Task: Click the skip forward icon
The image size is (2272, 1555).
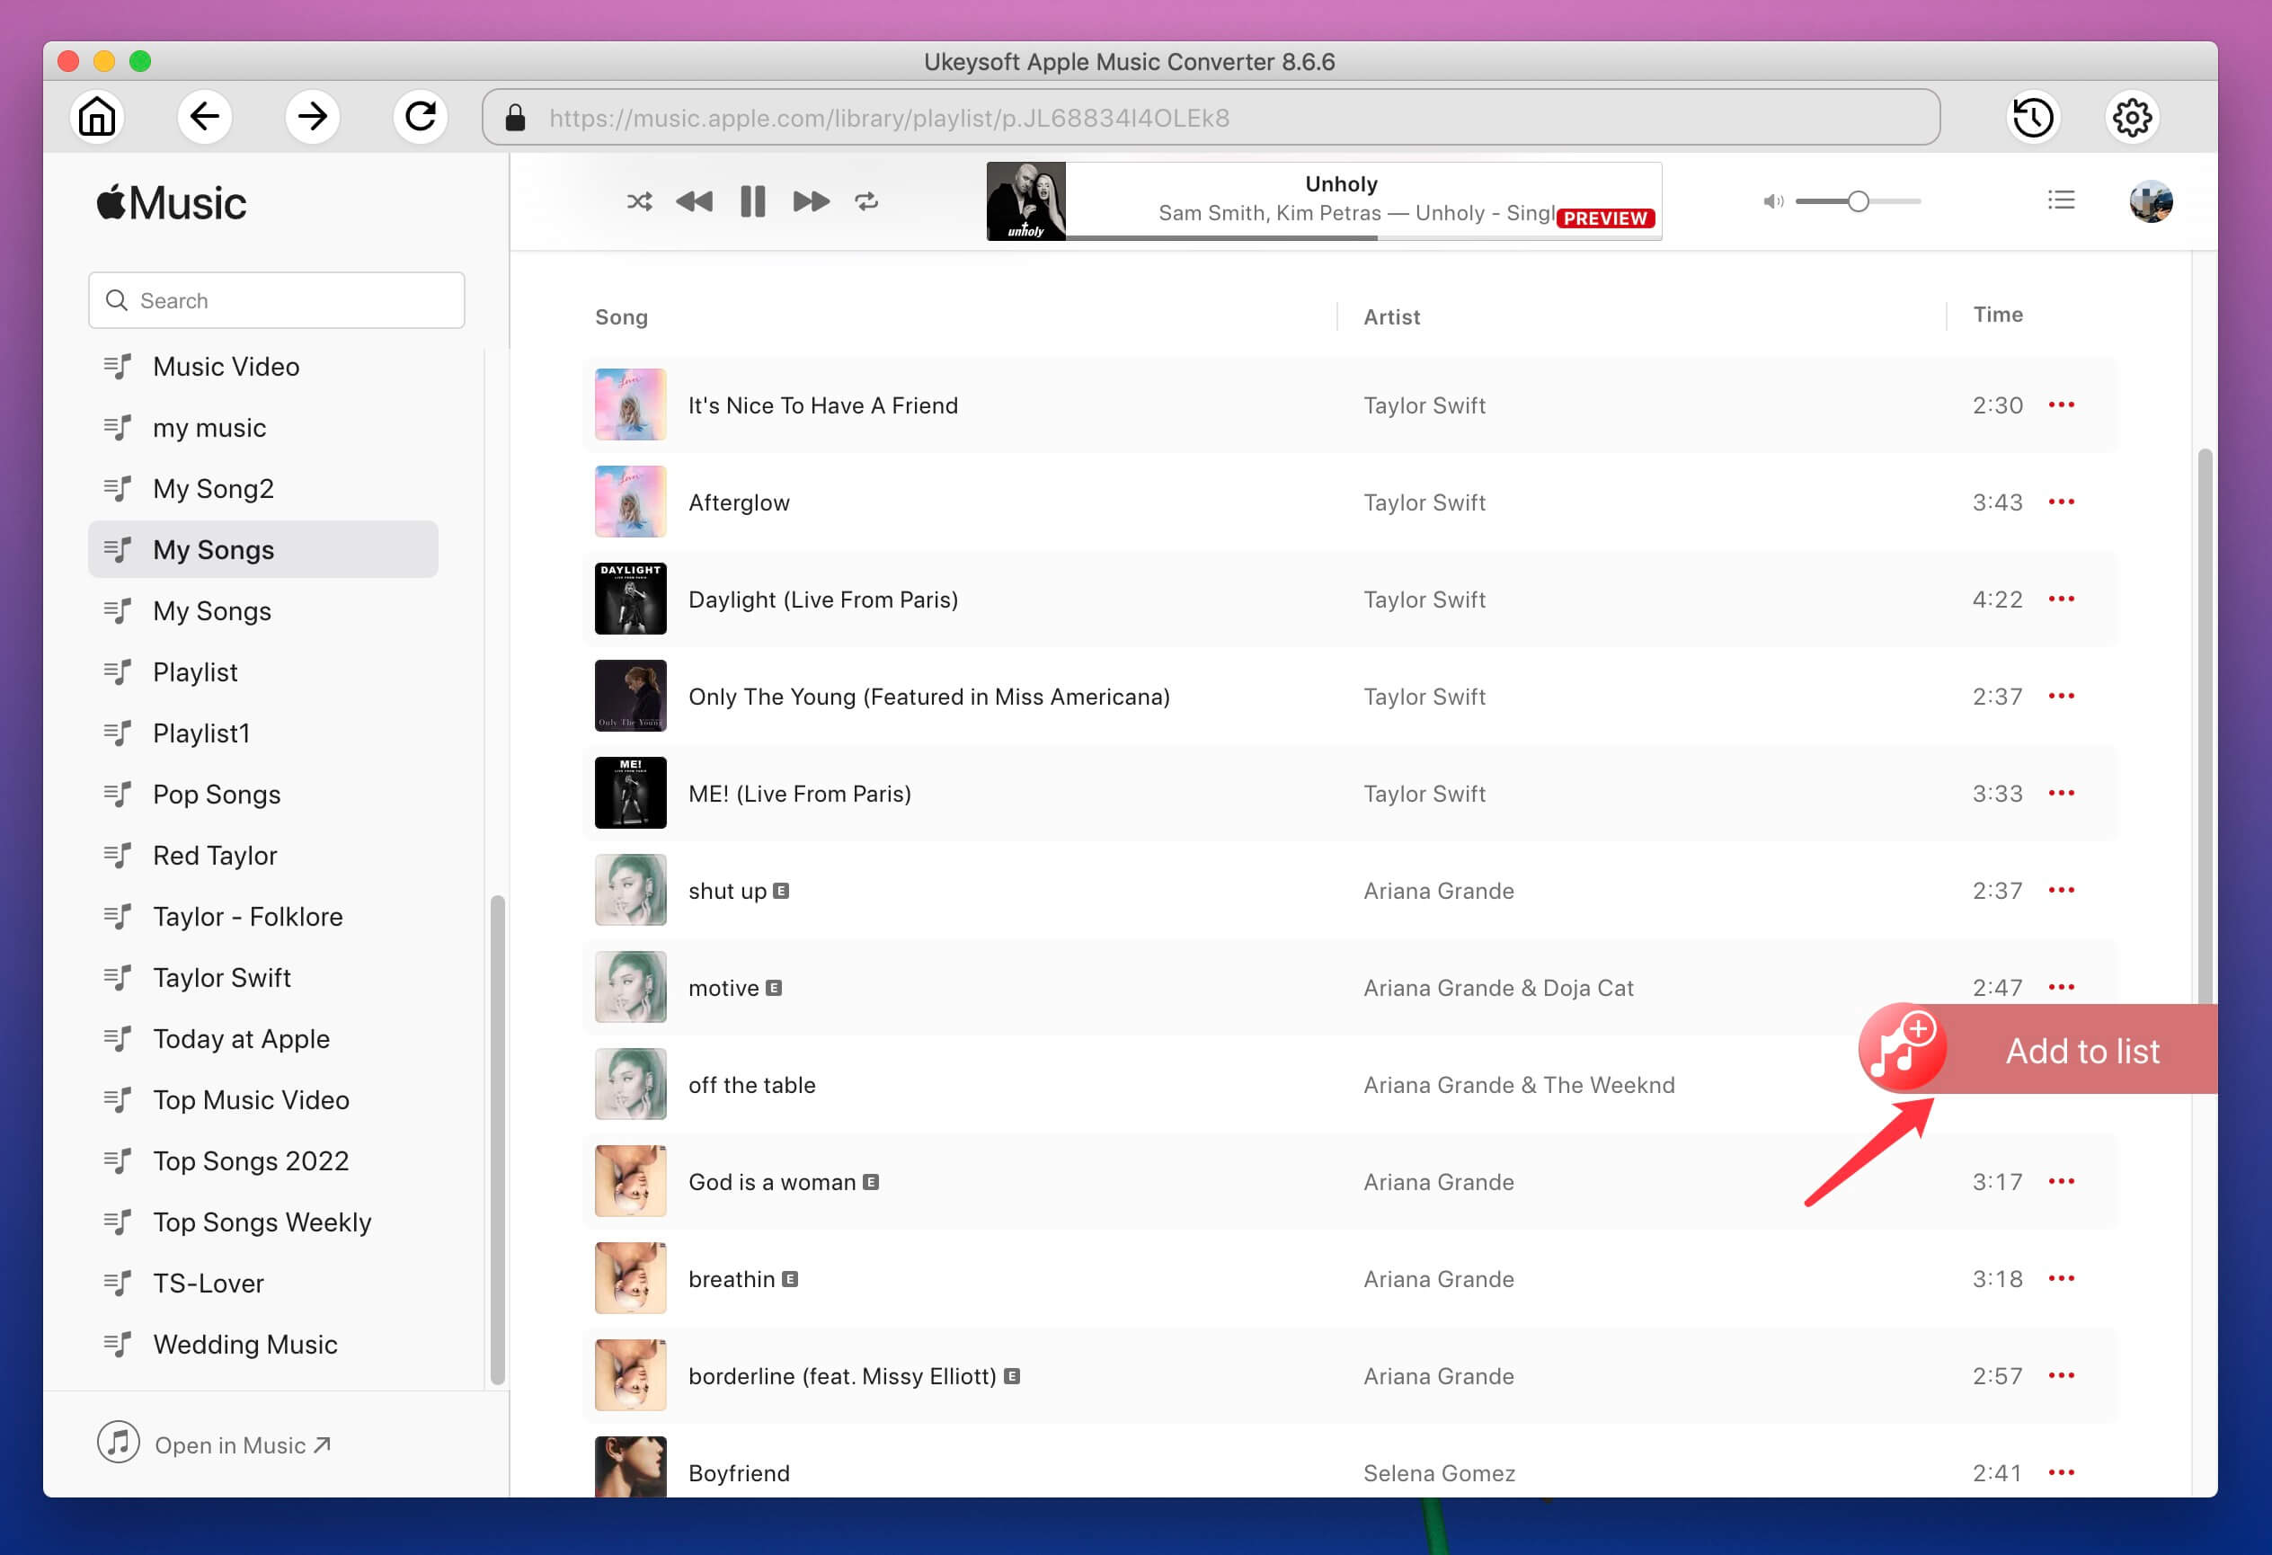Action: 810,200
